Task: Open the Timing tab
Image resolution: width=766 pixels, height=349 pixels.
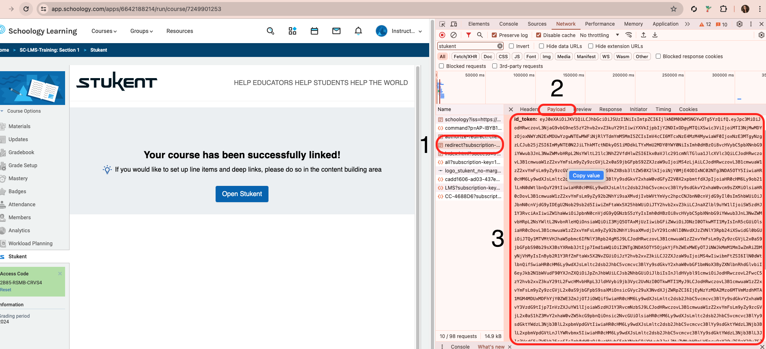Action: point(663,109)
